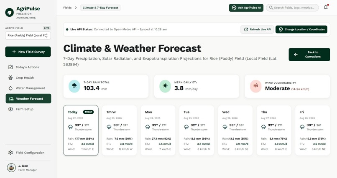Open Field Configuration settings
The image size is (337, 178).
[x=28, y=153]
